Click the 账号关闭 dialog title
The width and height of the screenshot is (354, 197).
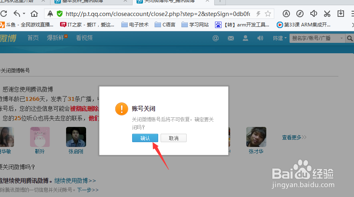(x=144, y=109)
